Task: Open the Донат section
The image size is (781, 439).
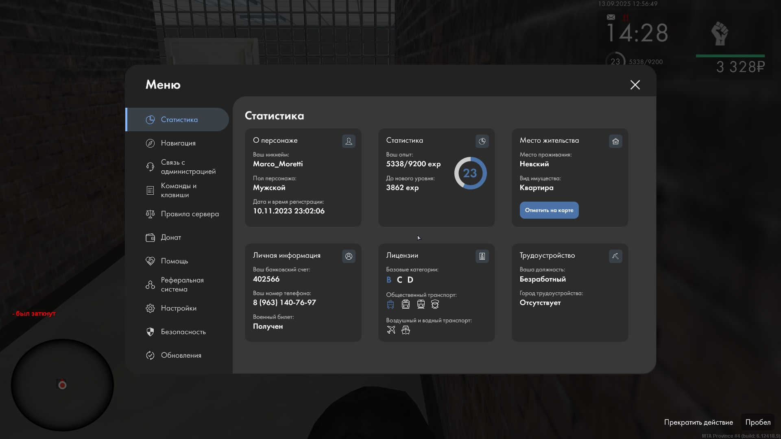Action: pyautogui.click(x=171, y=237)
